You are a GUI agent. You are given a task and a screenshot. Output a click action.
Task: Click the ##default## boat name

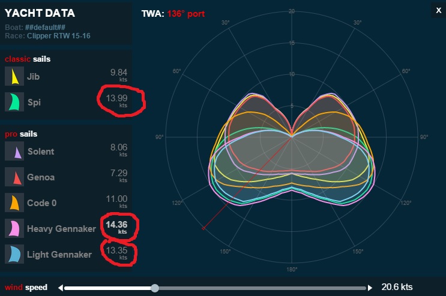(x=45, y=27)
